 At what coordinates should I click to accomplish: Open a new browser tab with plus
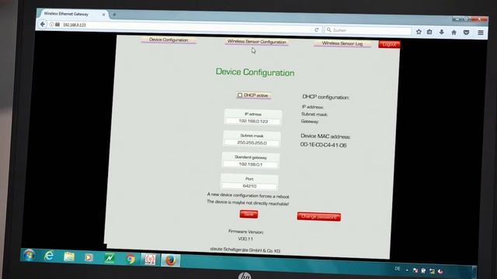pos(114,15)
